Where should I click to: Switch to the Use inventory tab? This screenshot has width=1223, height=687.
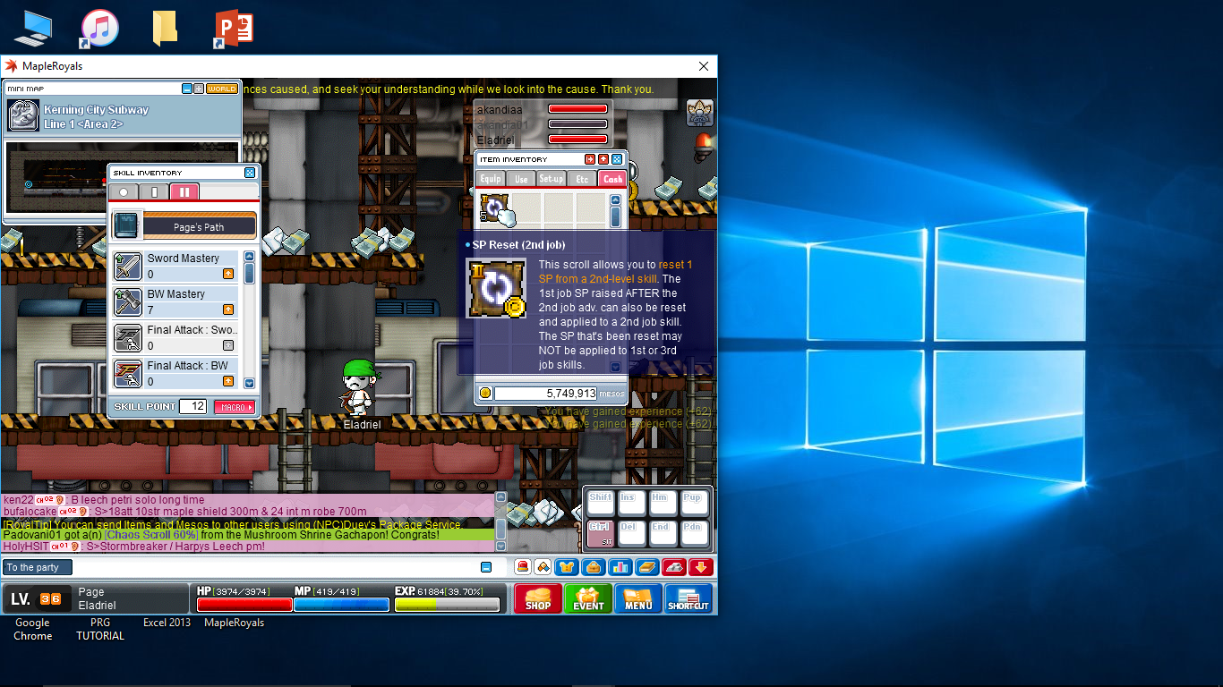pyautogui.click(x=521, y=179)
